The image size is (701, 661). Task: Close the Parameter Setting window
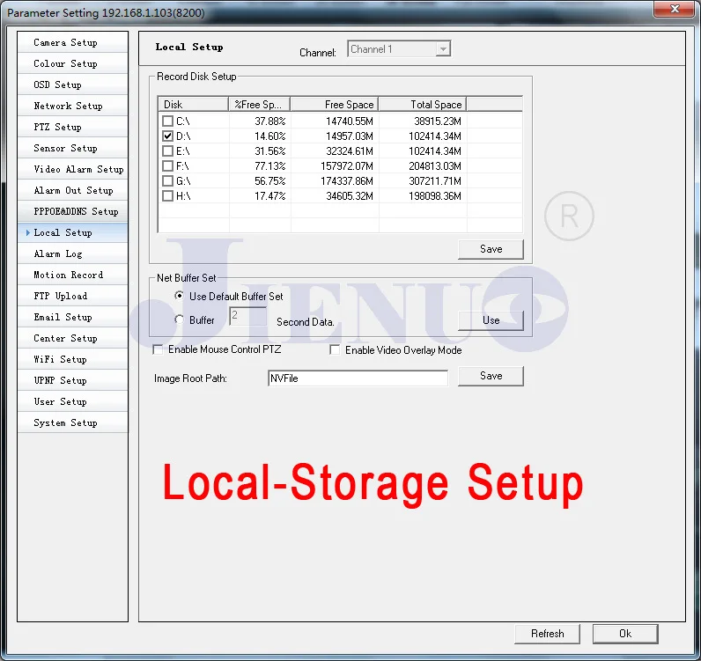(x=675, y=9)
